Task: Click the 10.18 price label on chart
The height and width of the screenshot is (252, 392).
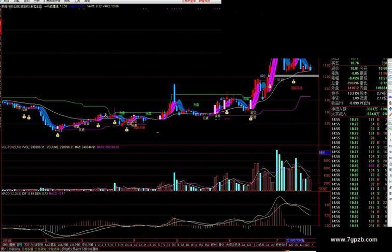Action: pyautogui.click(x=280, y=80)
